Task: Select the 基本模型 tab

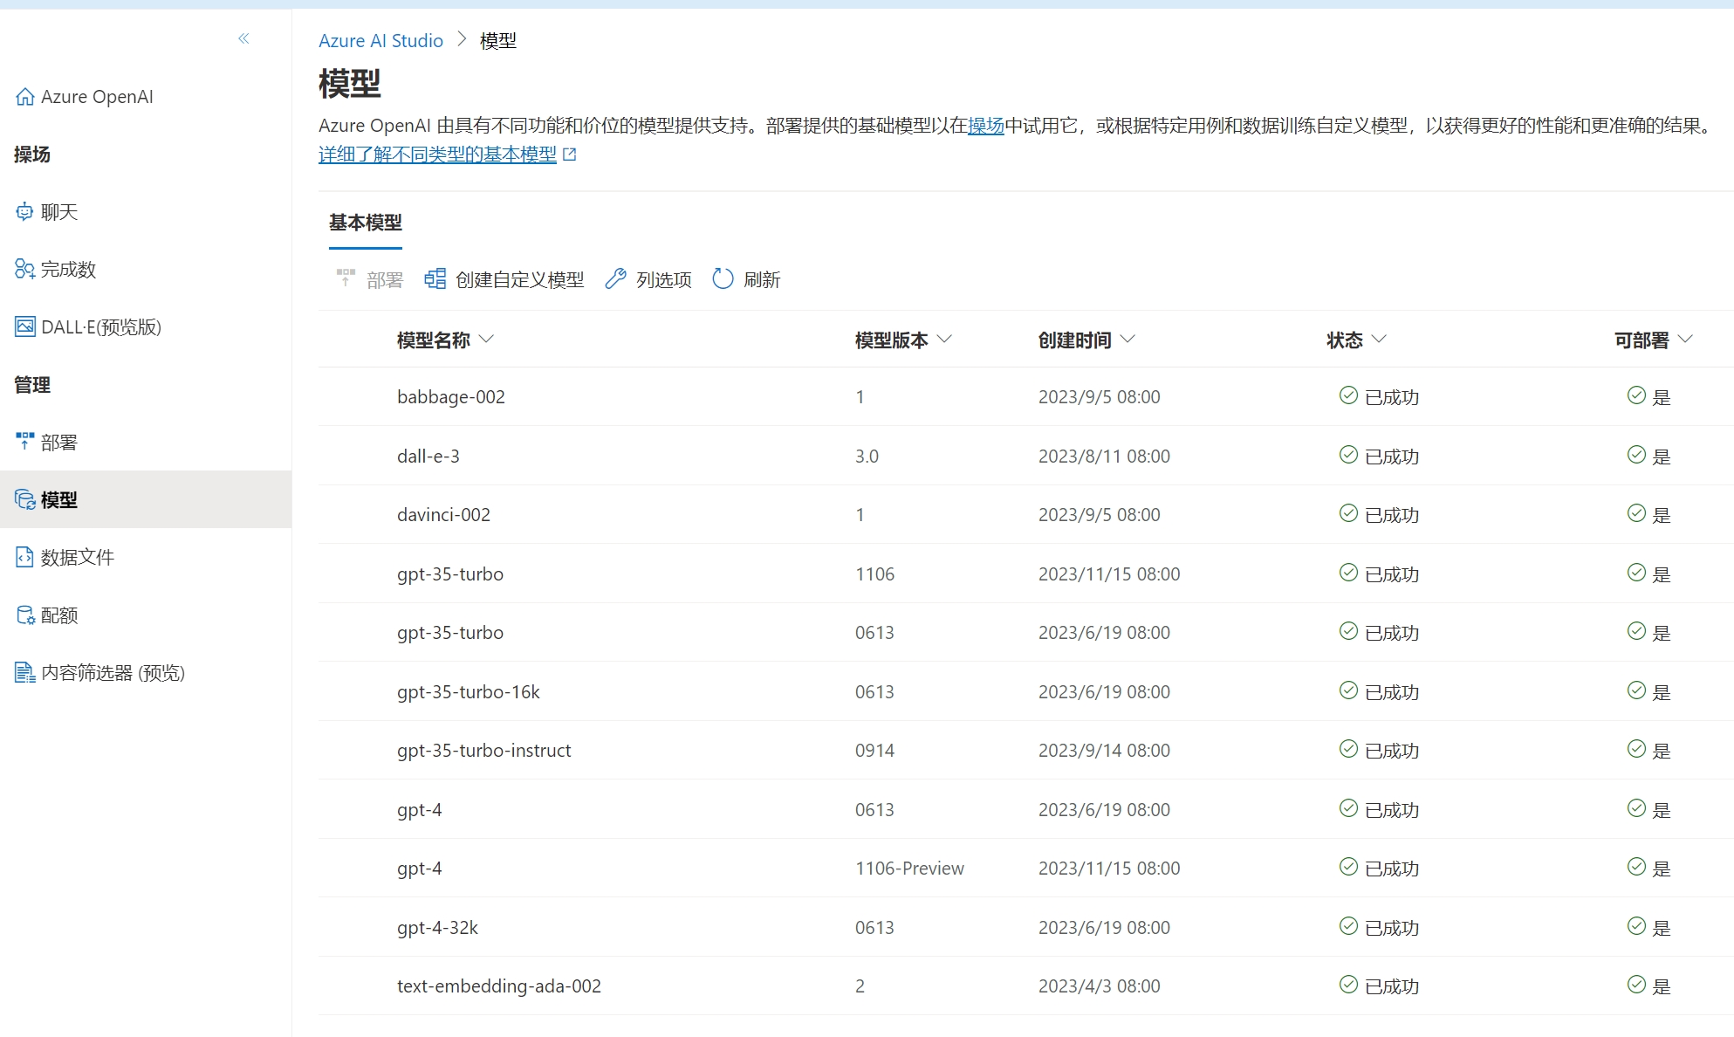Action: [x=365, y=223]
